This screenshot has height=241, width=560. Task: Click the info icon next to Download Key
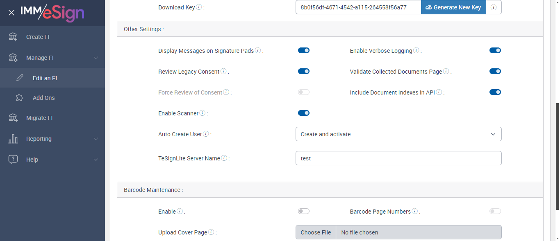(199, 7)
